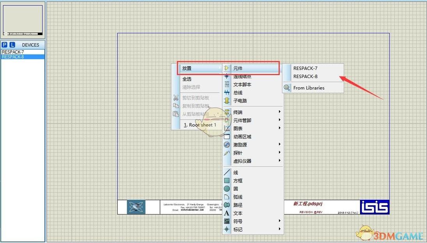Click the 动画区域 animation region icon

point(227,136)
